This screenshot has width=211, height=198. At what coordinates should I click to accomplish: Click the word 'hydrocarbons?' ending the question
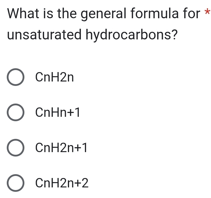(x=131, y=36)
